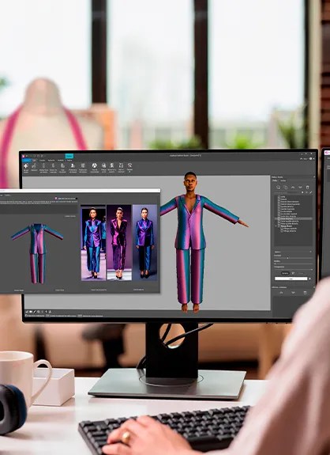Click the circular logo icon in ribbon toolbar
330x455 pixels.
[x=95, y=165]
